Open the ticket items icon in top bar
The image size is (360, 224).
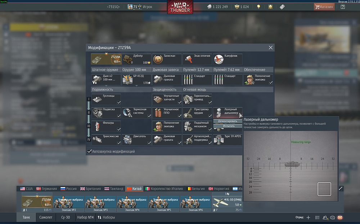point(282,7)
